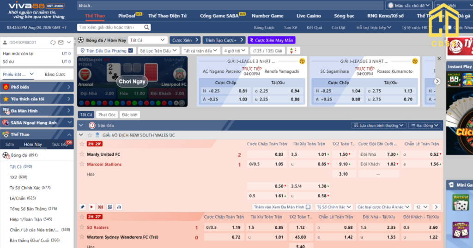Open the Kết Quả link
The width and height of the screenshot is (473, 248).
(x=314, y=27)
